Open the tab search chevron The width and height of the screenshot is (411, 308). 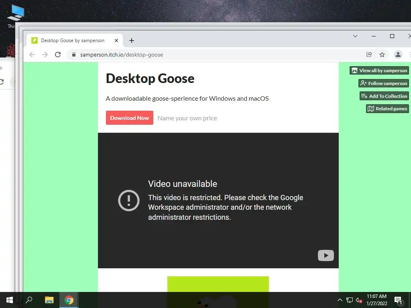click(355, 36)
